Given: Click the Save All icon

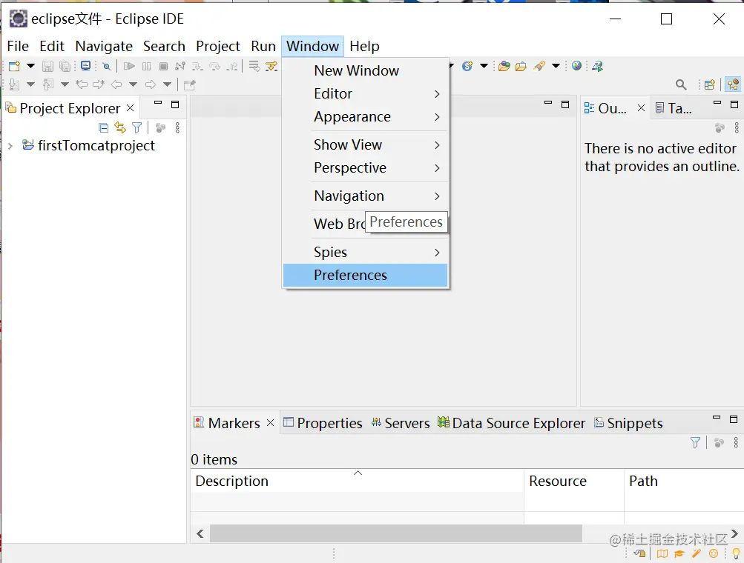Looking at the screenshot, I should click(65, 67).
